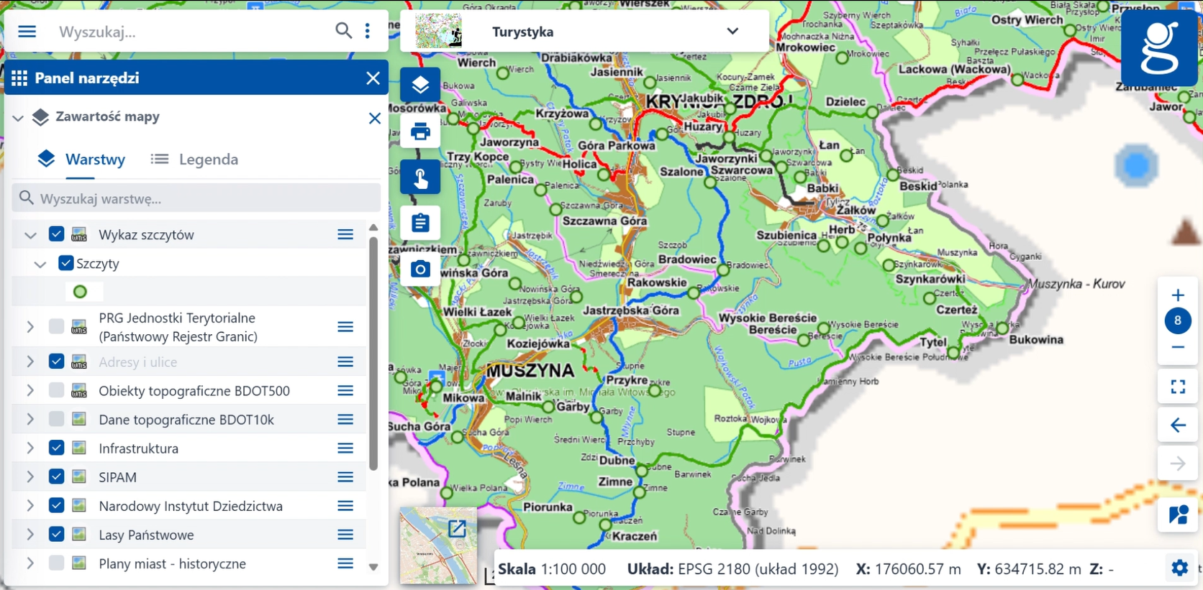Screen dimensions: 1203x590
Task: Switch to full screen map view
Action: point(1178,387)
